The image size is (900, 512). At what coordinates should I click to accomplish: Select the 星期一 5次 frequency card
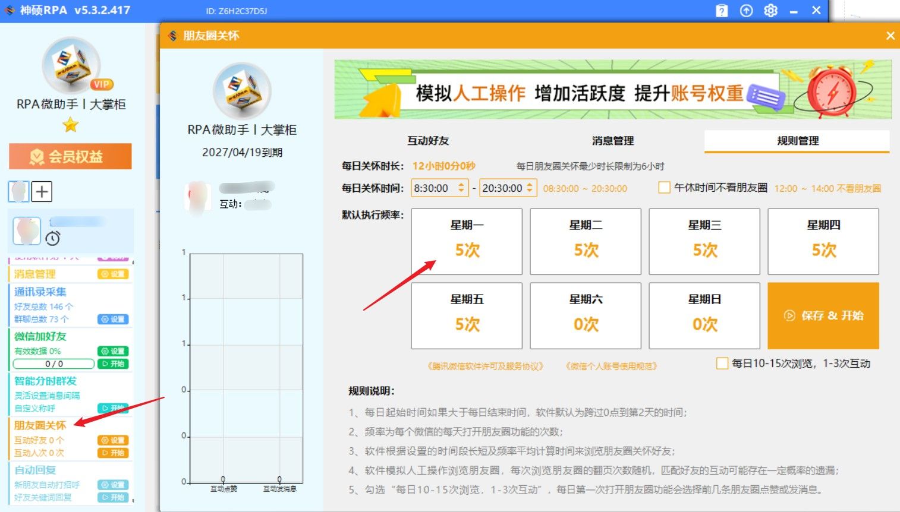click(x=467, y=241)
